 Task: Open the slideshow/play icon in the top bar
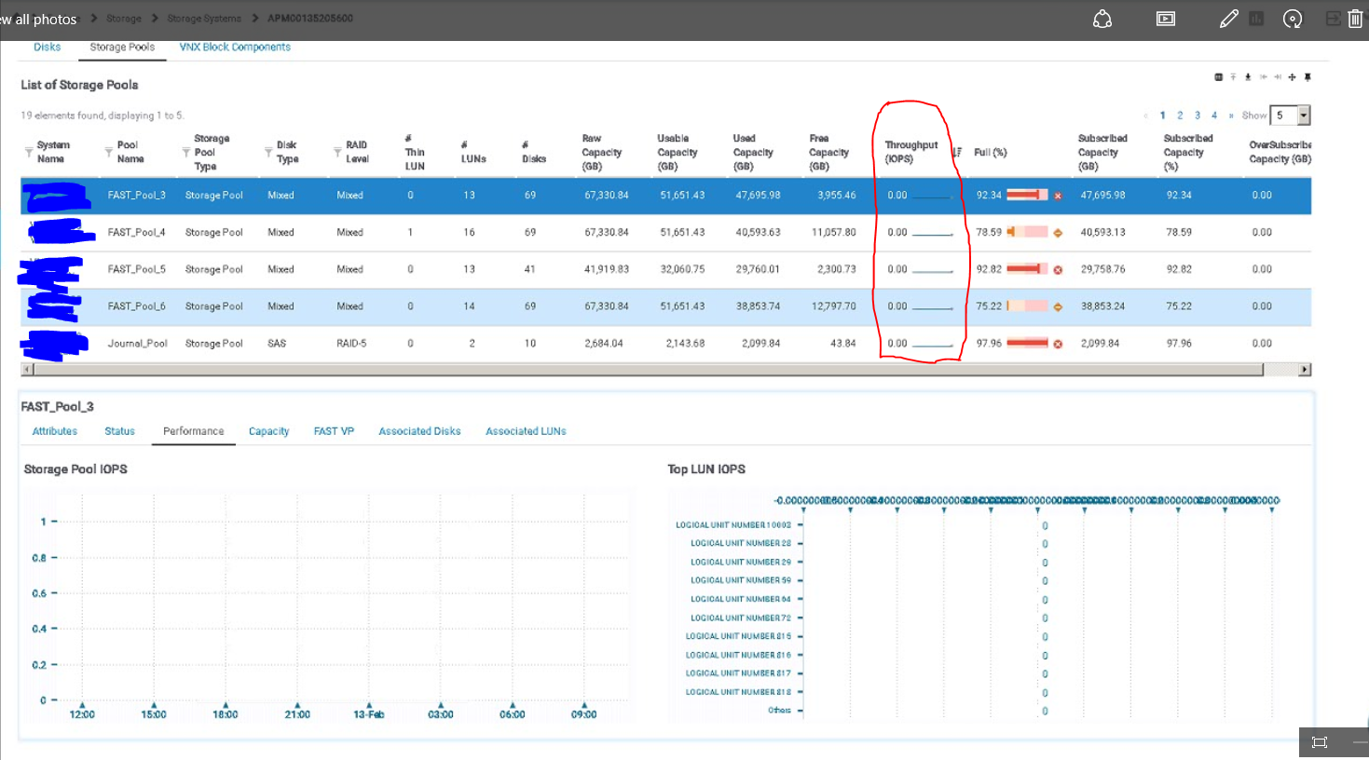click(x=1165, y=18)
